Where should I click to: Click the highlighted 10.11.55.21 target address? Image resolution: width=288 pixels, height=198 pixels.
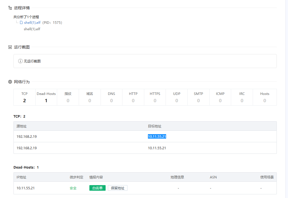click(157, 136)
